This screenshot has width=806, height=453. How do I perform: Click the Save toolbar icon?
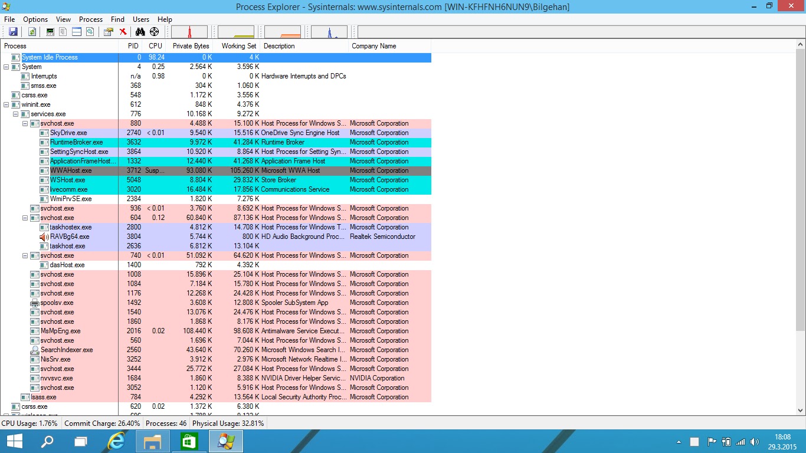(x=13, y=32)
